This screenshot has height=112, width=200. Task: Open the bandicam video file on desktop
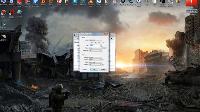3,38
